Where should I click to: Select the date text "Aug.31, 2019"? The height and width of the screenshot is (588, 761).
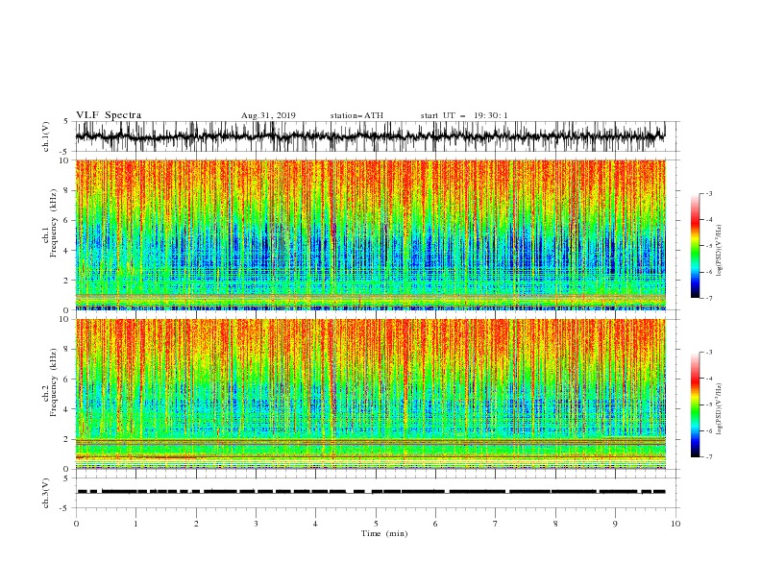(x=268, y=115)
